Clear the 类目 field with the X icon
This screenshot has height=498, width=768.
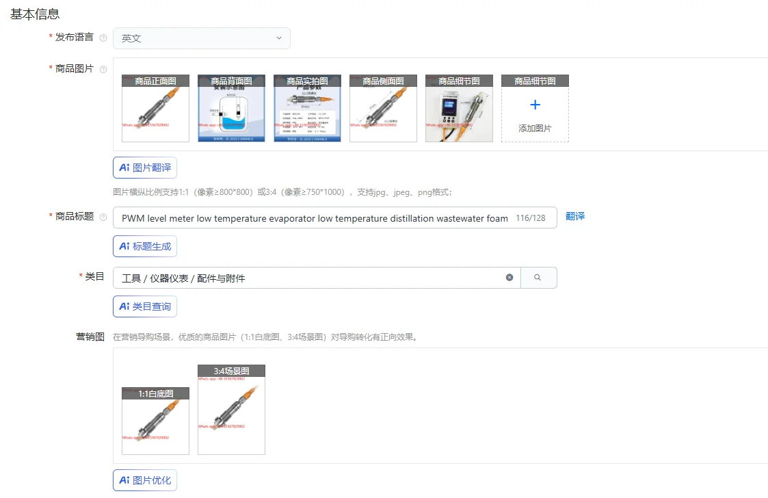509,278
